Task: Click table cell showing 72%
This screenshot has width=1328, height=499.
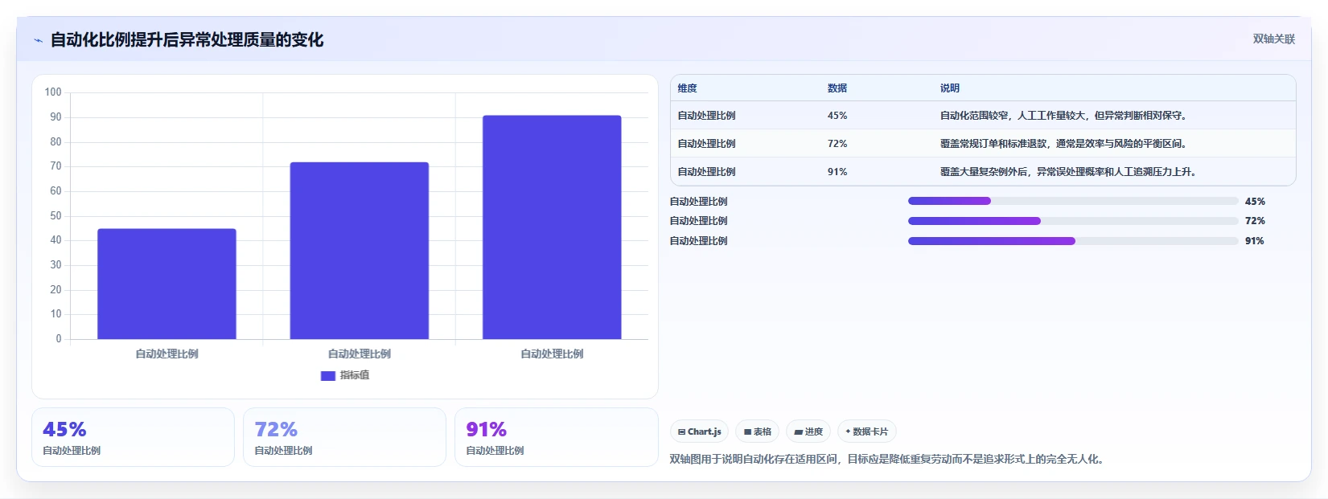Action: (837, 144)
